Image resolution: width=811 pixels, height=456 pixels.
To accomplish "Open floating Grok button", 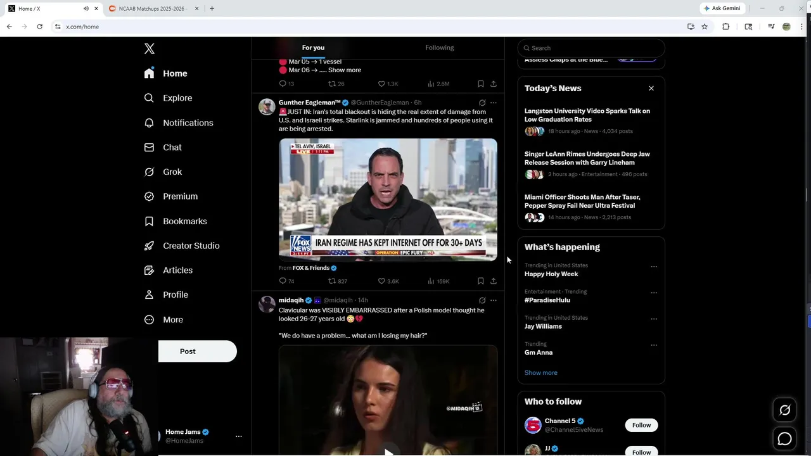I will [x=785, y=410].
